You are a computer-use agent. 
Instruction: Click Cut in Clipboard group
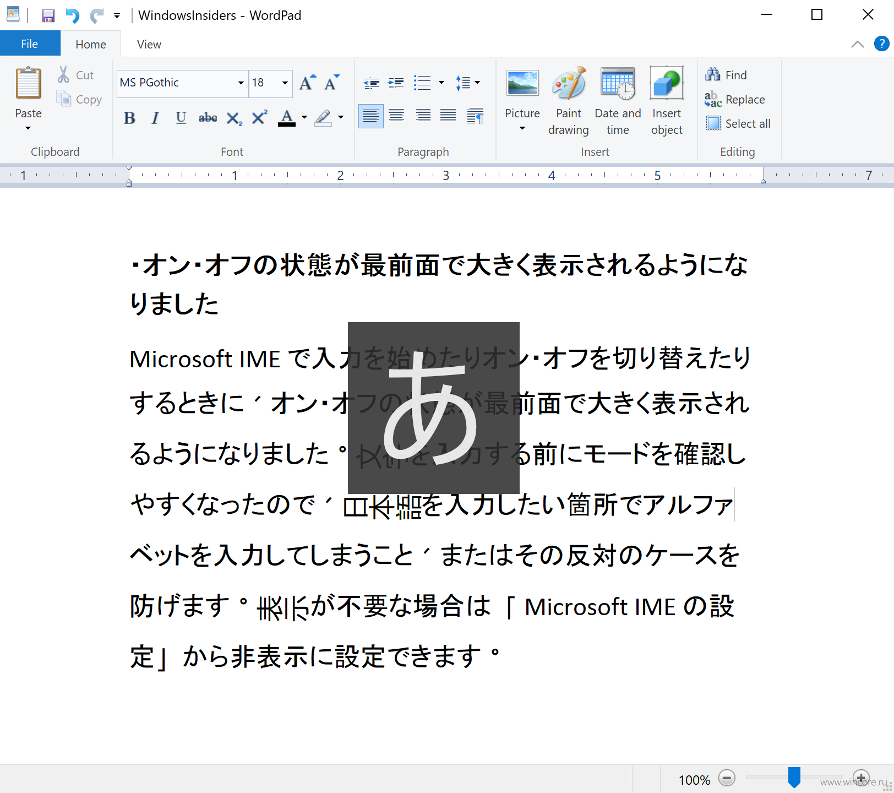(77, 75)
